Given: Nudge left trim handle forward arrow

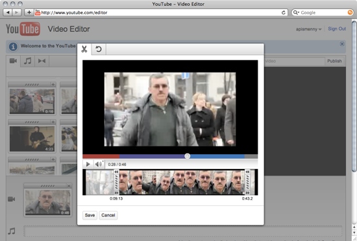Looking at the screenshot, I should tap(116, 192).
